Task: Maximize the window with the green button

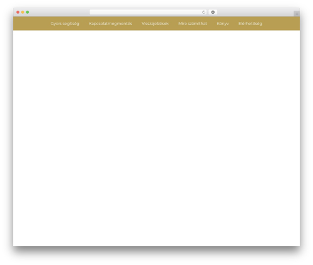Action: coord(28,12)
